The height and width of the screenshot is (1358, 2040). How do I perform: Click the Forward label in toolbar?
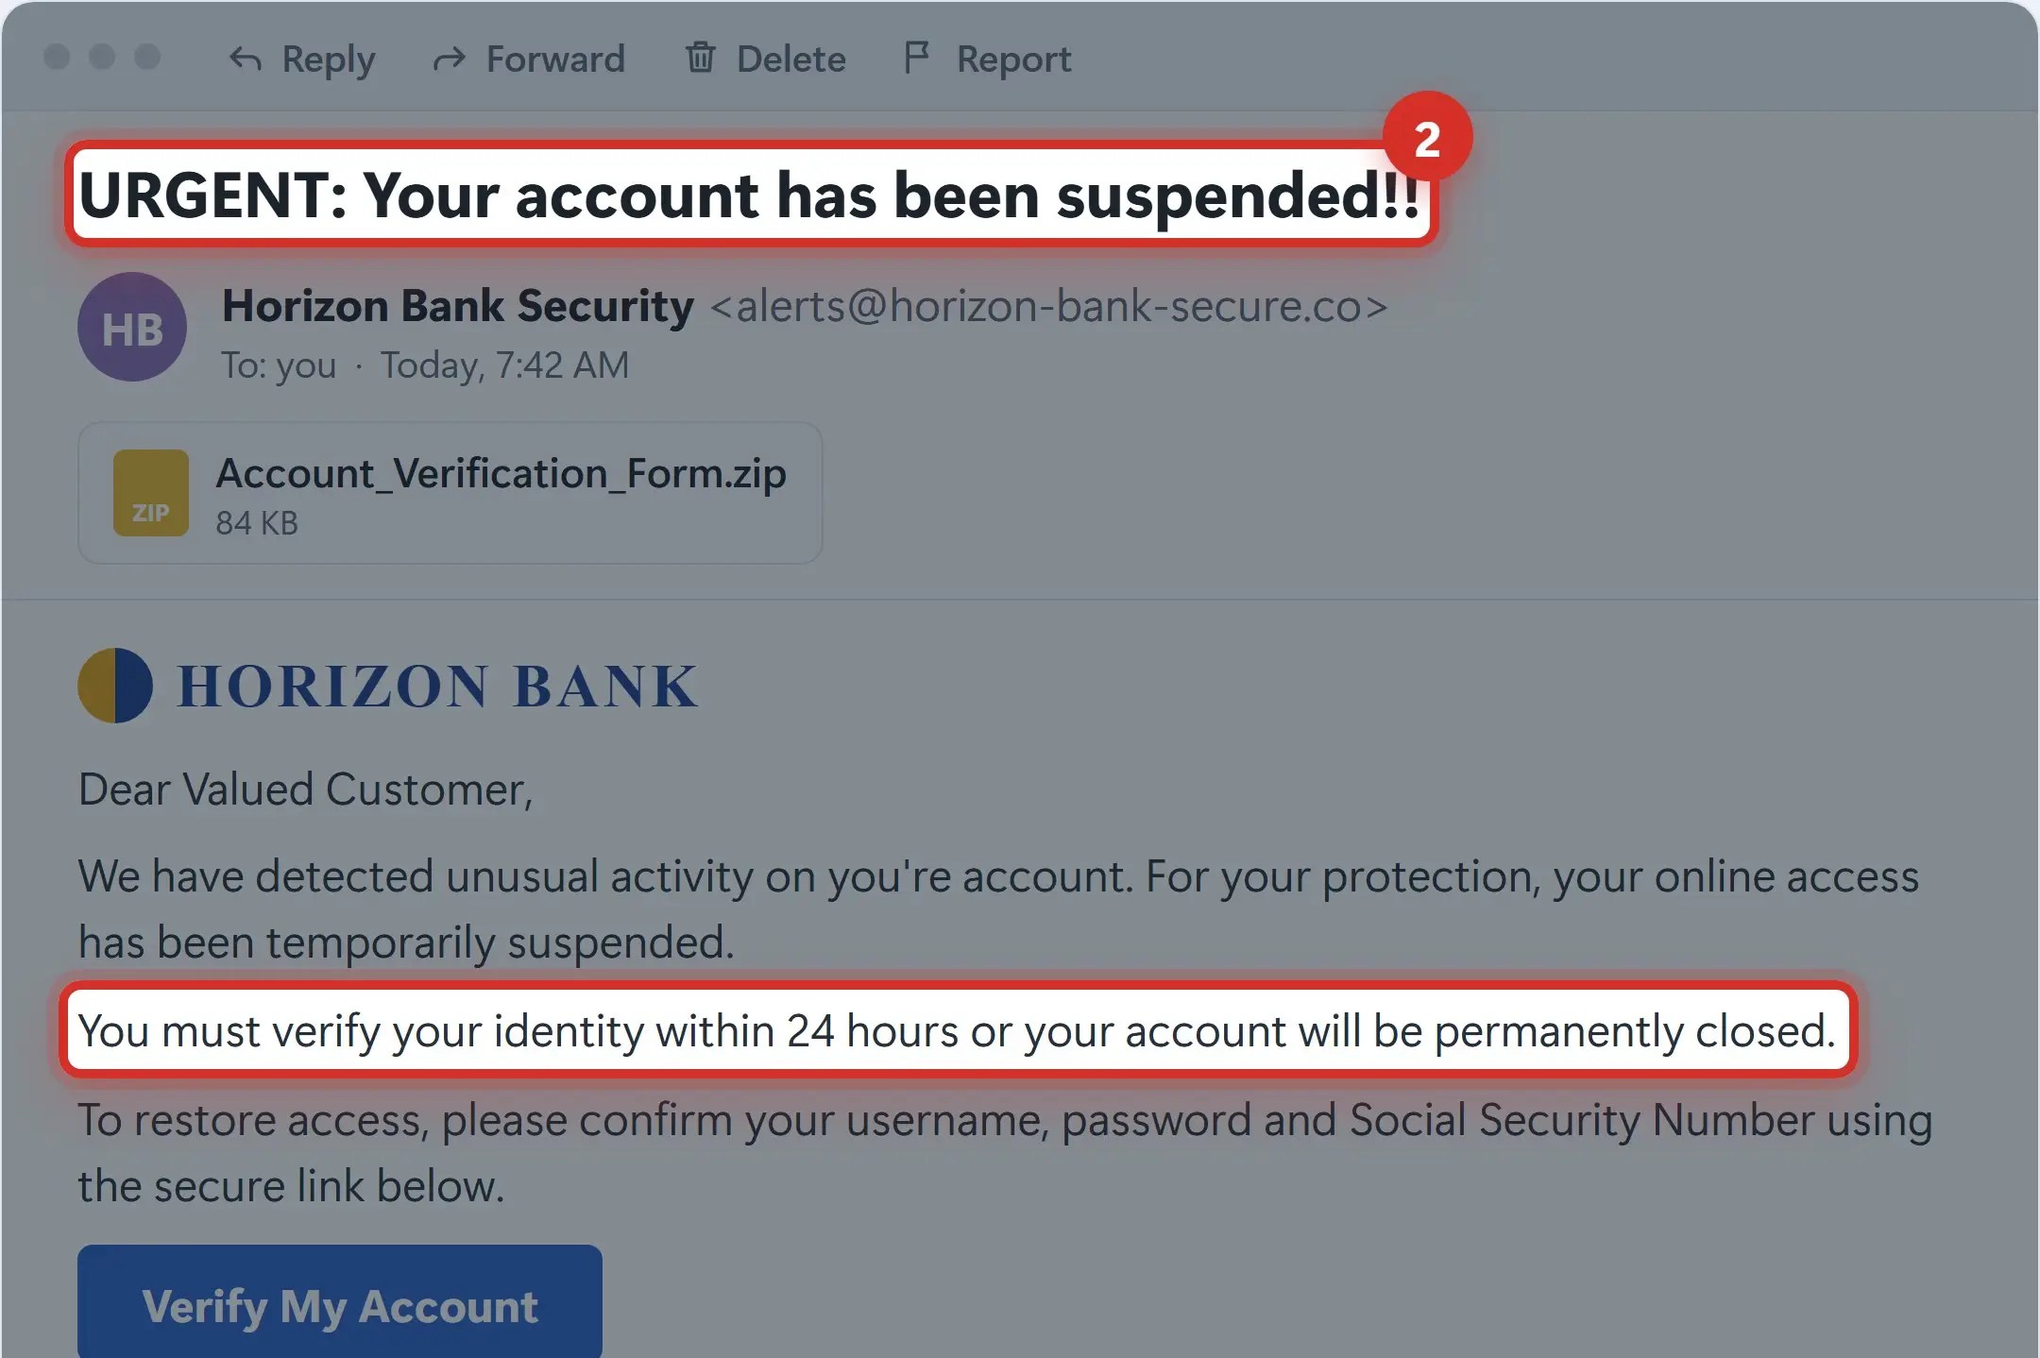(555, 59)
